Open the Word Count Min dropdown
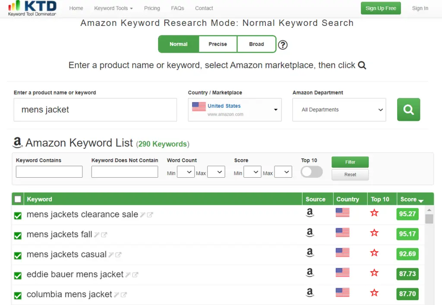Viewport: 442px width, 305px height. (x=186, y=172)
